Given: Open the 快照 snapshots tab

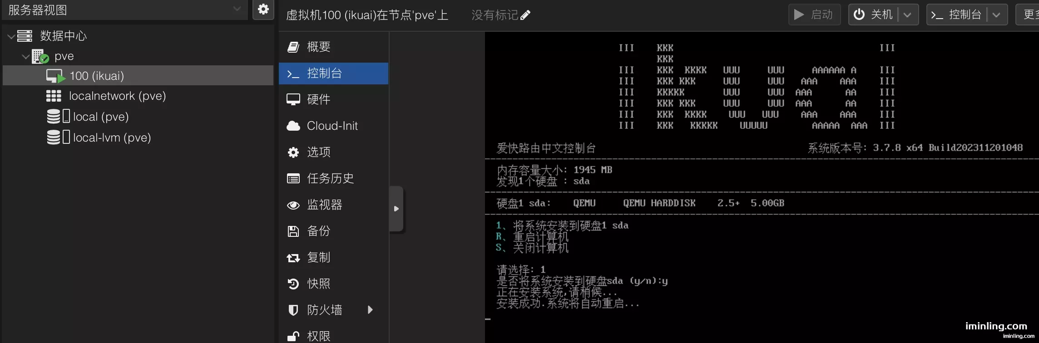Looking at the screenshot, I should click(333, 284).
